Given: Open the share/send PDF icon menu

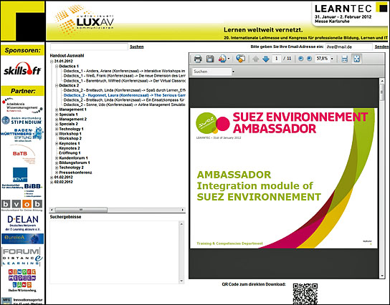Looking at the screenshot, I should pyautogui.click(x=224, y=59).
